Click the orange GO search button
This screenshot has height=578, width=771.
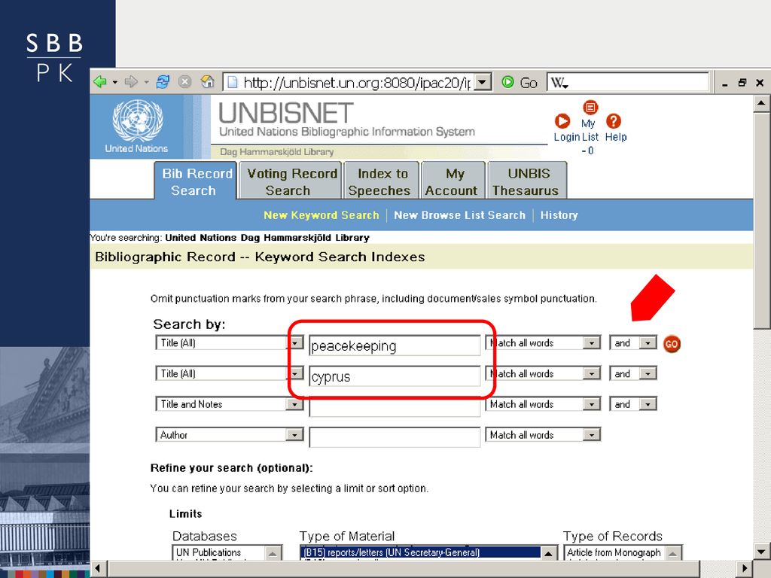672,344
